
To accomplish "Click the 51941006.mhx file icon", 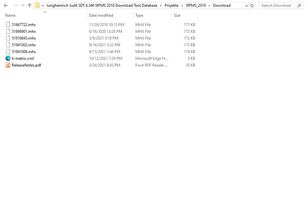I will click(8, 51).
